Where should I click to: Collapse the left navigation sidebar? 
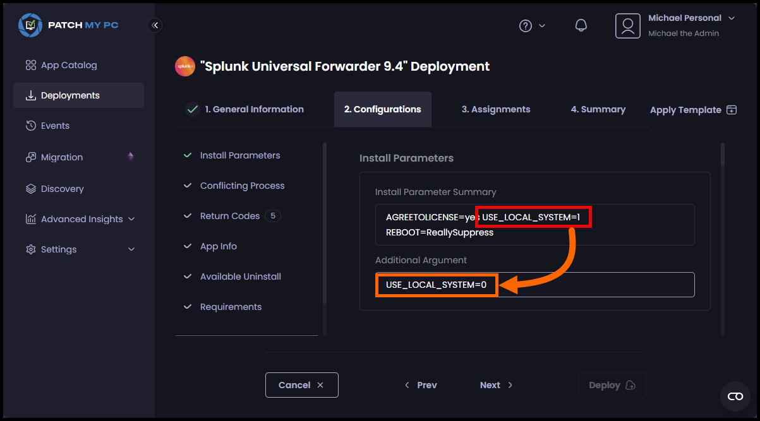(x=155, y=25)
